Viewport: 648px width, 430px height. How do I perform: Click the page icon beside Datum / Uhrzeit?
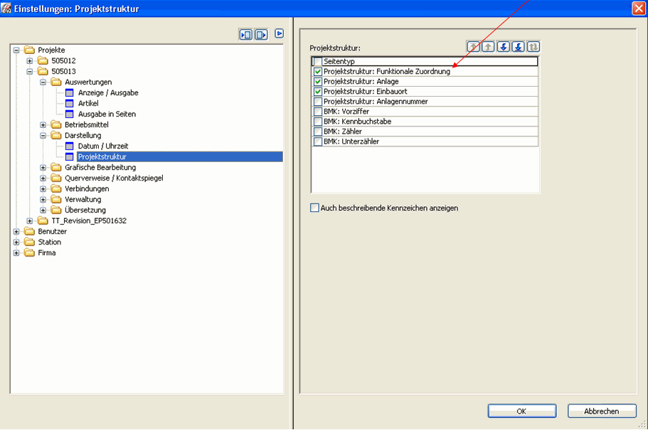pyautogui.click(x=70, y=146)
